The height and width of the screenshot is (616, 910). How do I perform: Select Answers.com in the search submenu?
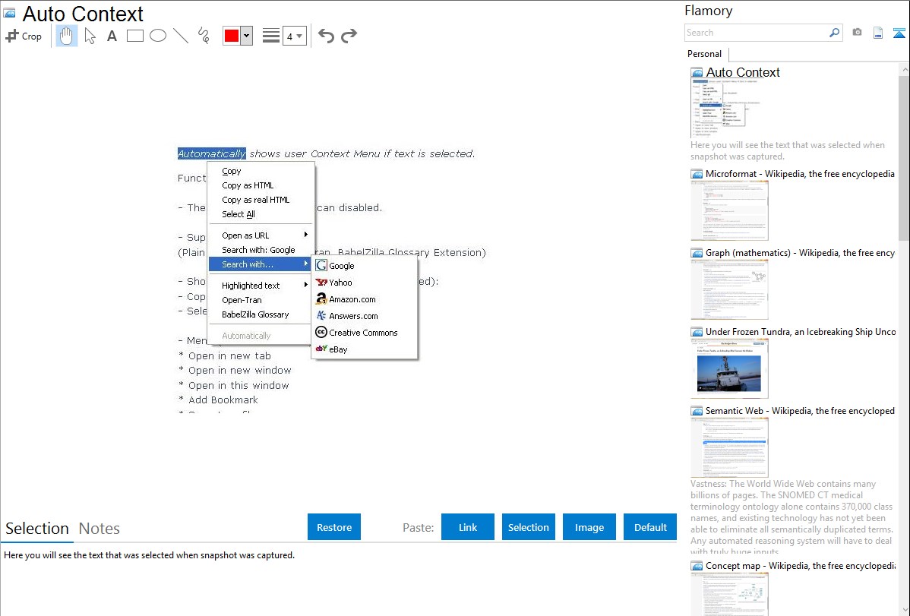click(365, 317)
